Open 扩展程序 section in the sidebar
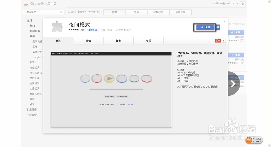The image size is (271, 147). click(32, 110)
